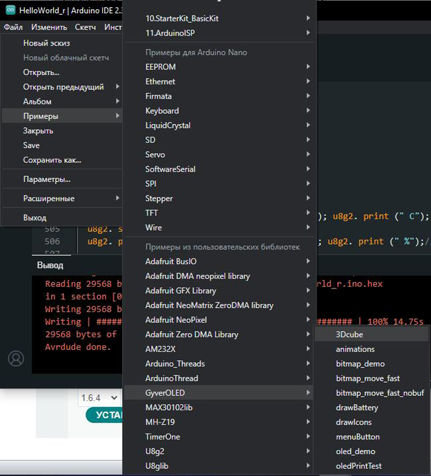Load the oled_demo example
Screen dimensions: 431x476
click(x=372, y=451)
